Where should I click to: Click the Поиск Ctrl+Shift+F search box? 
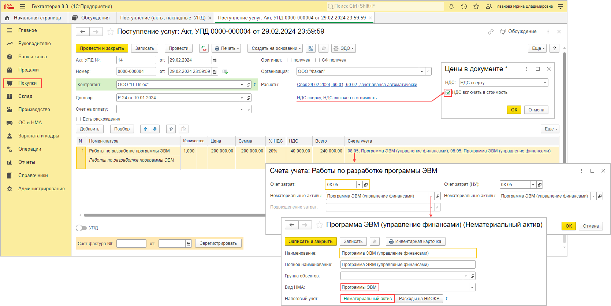pos(385,6)
